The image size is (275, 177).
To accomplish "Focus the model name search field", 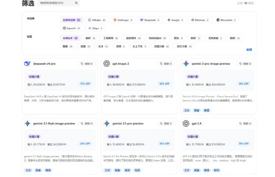I will [x=59, y=3].
